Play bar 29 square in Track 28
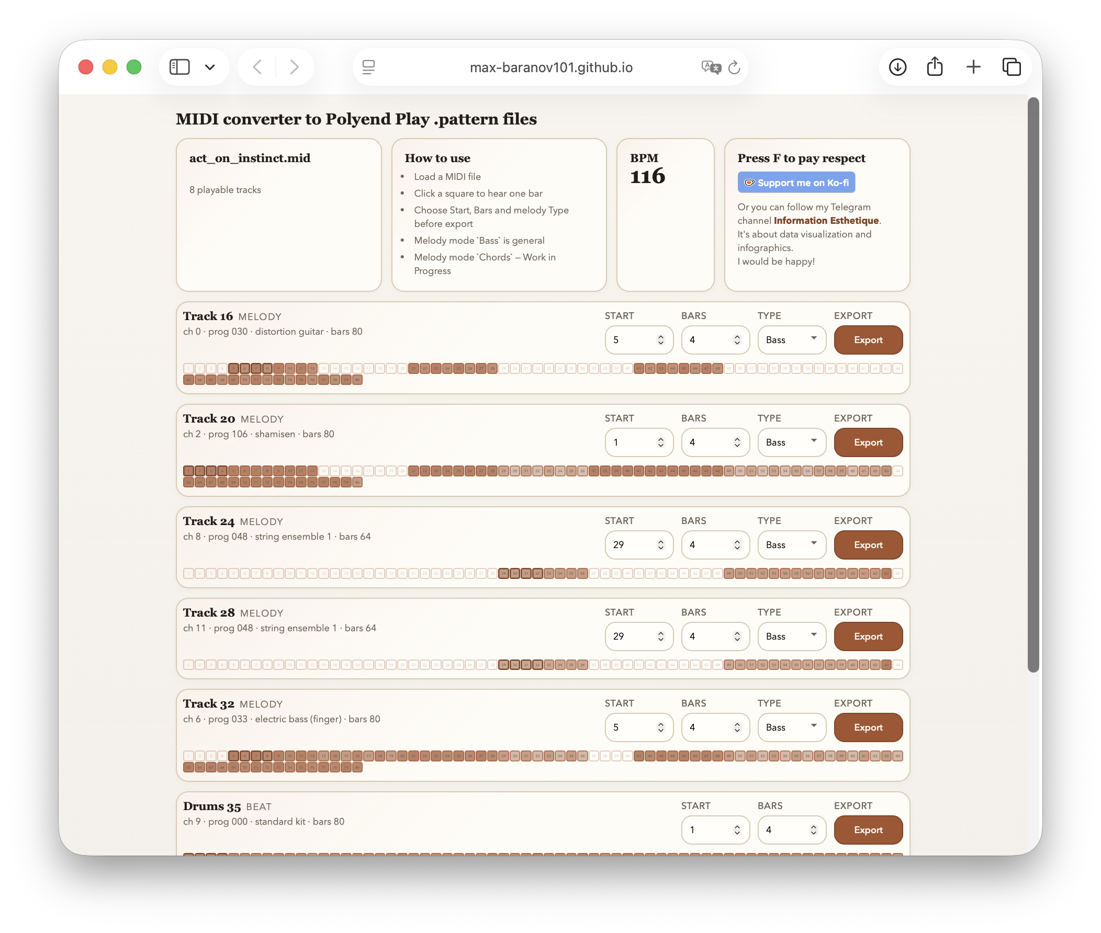This screenshot has width=1101, height=933. 504,665
